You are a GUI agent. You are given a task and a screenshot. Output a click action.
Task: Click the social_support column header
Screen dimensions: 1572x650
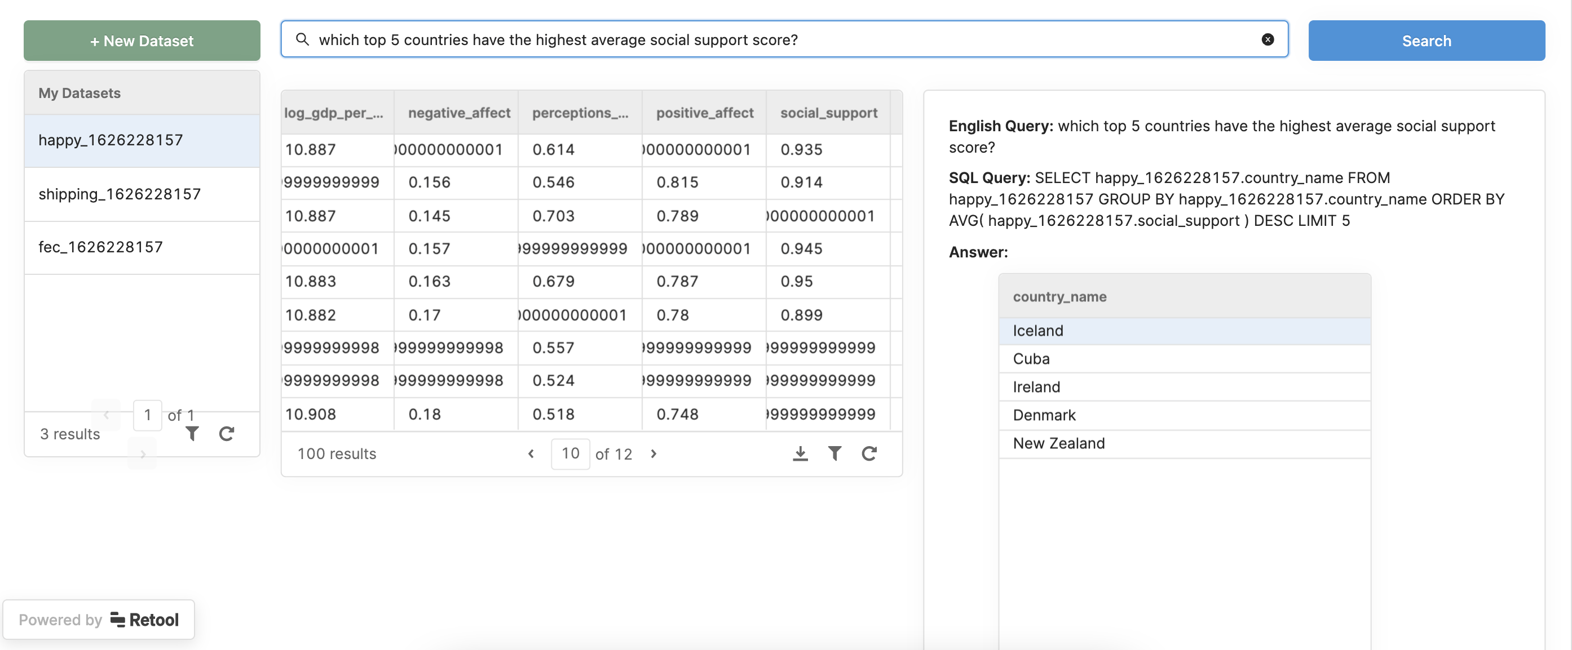(828, 113)
